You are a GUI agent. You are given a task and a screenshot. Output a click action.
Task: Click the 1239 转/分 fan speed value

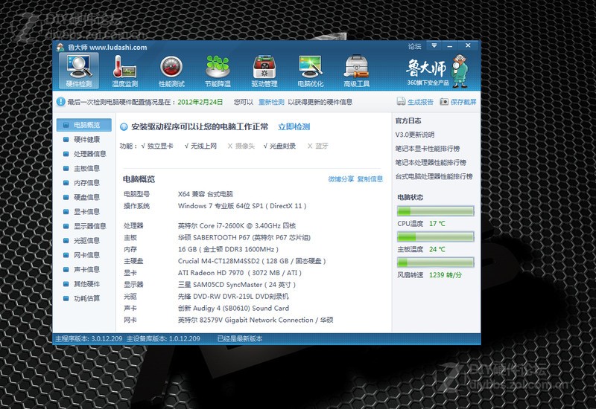coord(445,275)
